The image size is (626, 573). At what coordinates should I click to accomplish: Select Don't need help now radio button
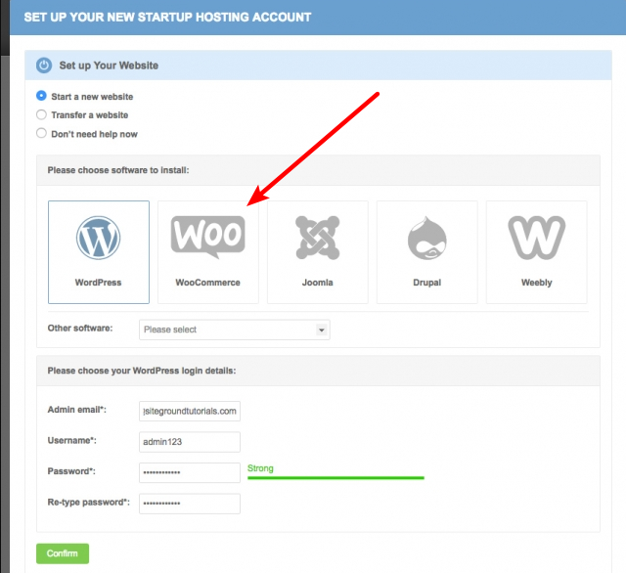[x=41, y=133]
